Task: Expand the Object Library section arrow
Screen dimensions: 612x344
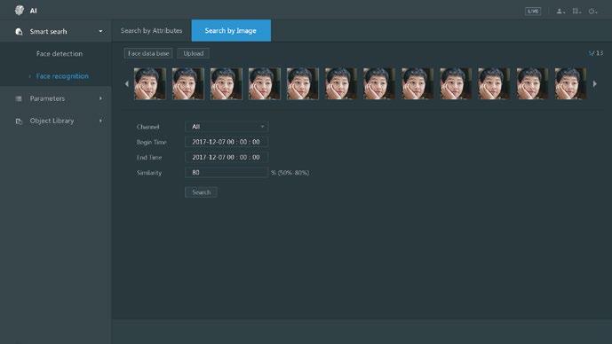Action: 100,121
